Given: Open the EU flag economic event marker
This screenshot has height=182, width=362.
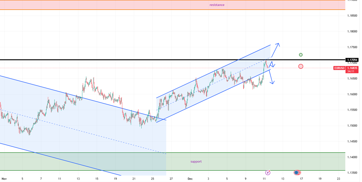Looking at the screenshot, I should (x=296, y=173).
